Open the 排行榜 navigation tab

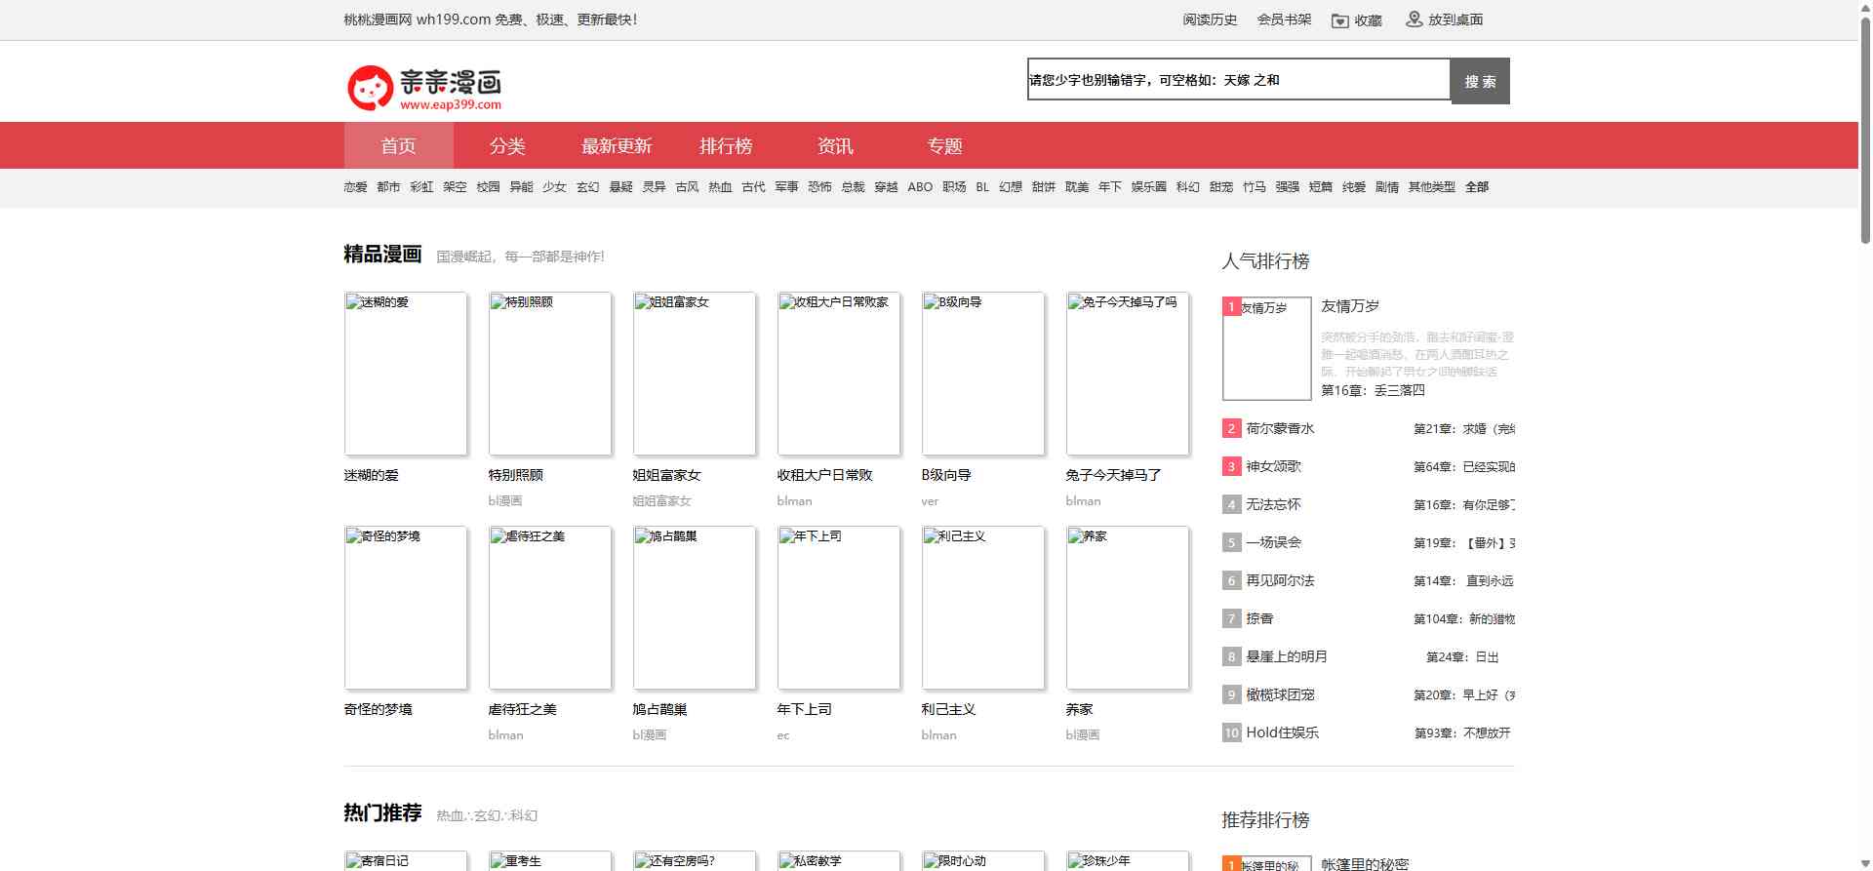point(726,146)
